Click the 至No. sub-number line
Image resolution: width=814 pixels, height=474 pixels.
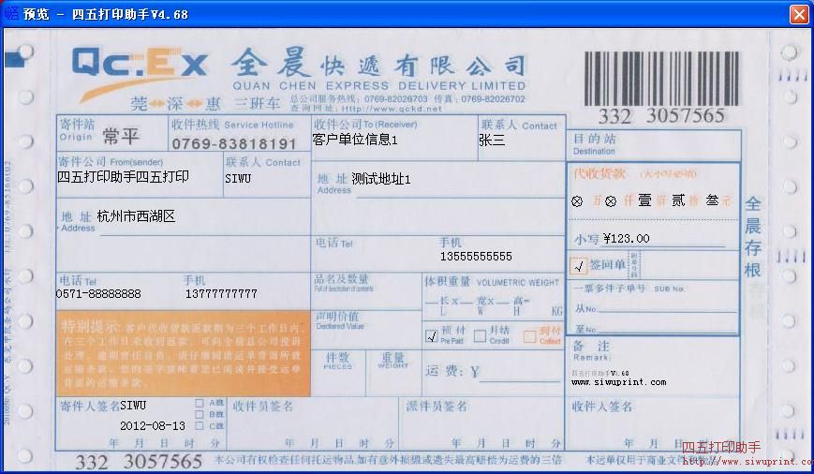coord(666,329)
